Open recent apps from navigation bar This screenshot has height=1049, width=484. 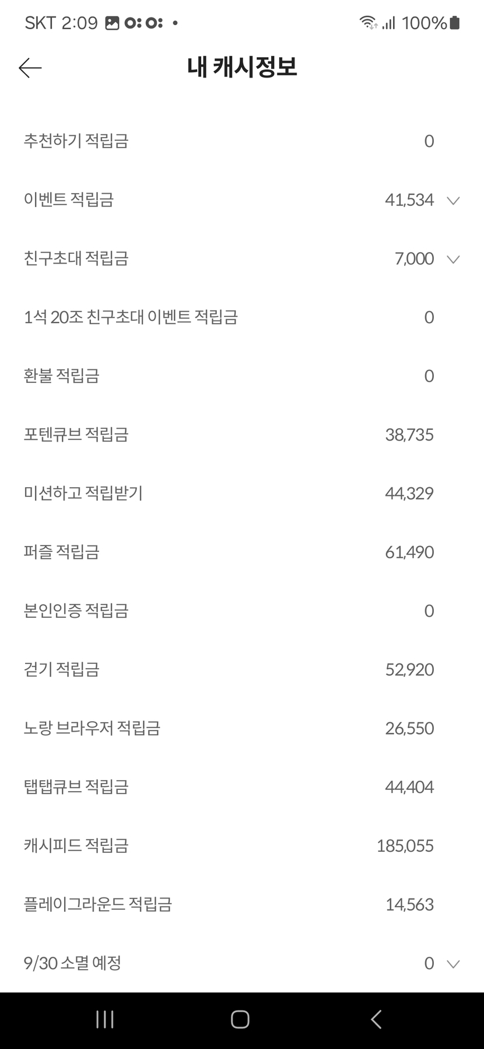105,1019
